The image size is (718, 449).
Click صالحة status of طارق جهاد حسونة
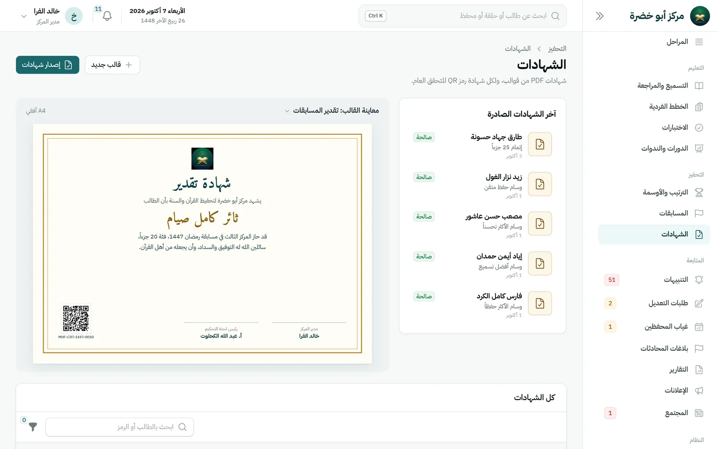tap(424, 137)
